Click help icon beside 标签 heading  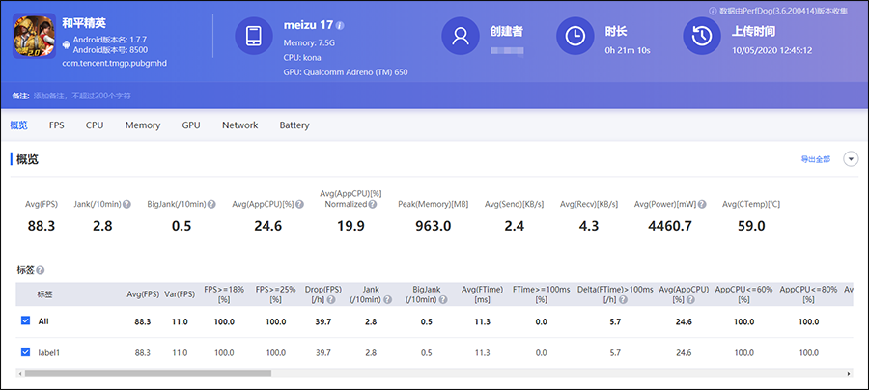tap(41, 270)
